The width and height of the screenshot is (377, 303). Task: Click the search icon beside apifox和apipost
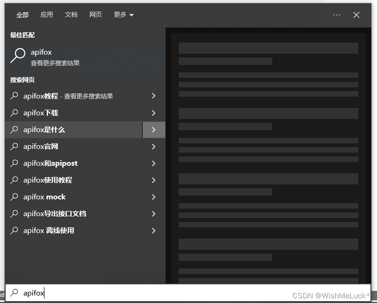tap(14, 163)
